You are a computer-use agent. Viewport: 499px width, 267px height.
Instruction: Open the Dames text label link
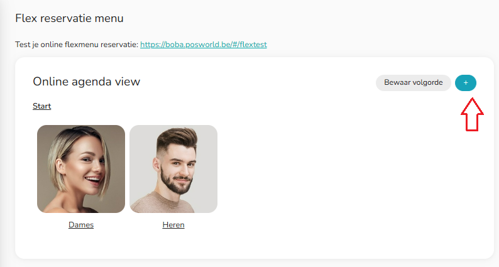81,225
